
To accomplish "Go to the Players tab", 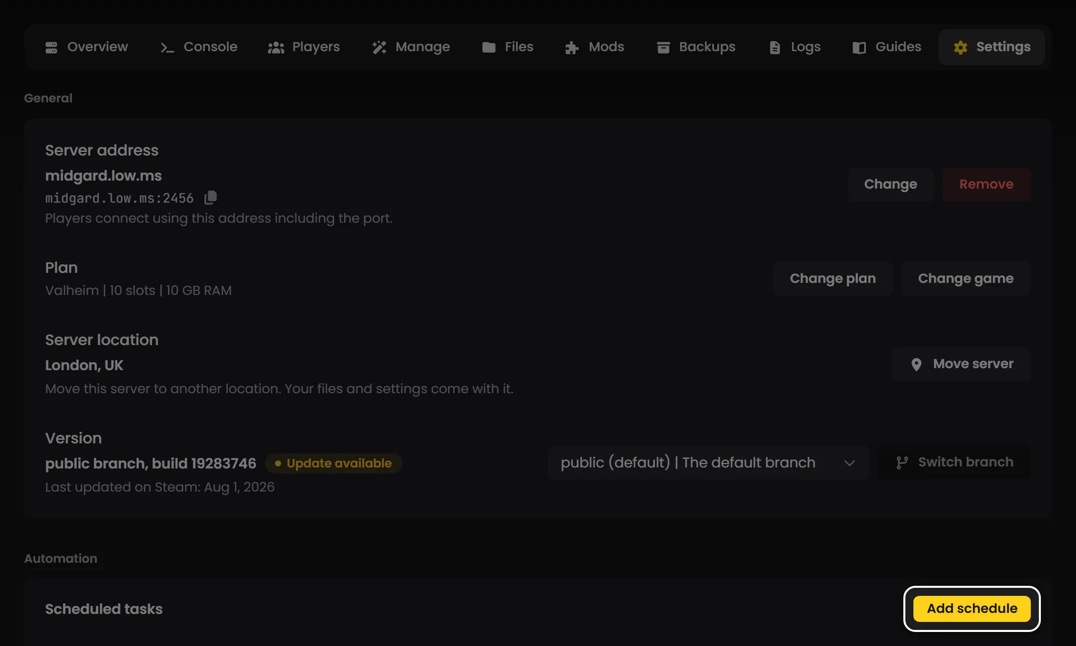I will tap(304, 47).
